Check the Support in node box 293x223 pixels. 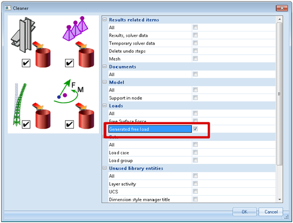coord(195,98)
